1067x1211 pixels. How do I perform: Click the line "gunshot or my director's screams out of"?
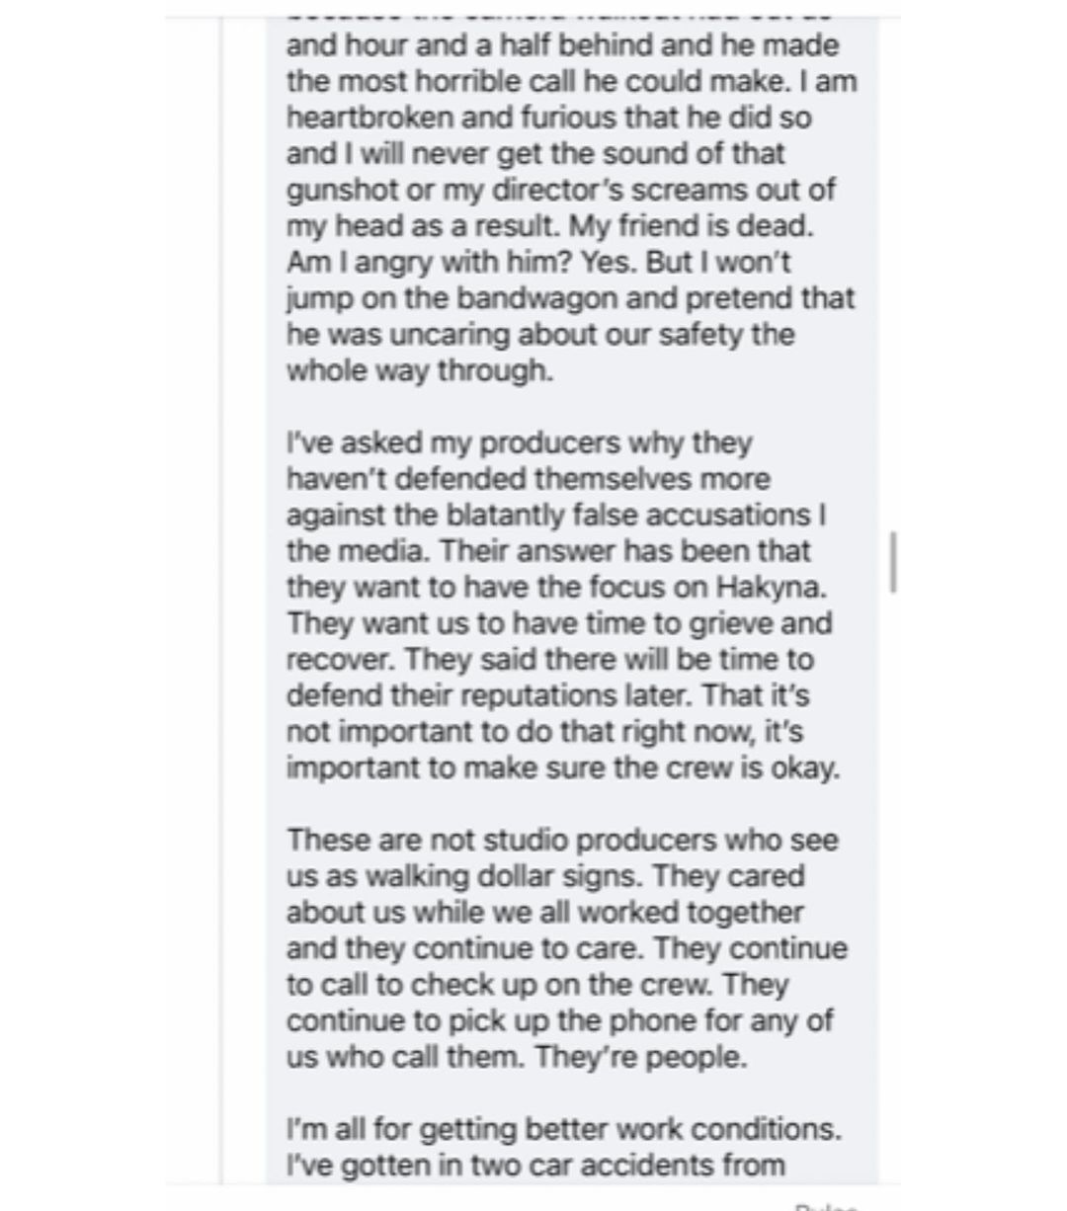coord(560,190)
